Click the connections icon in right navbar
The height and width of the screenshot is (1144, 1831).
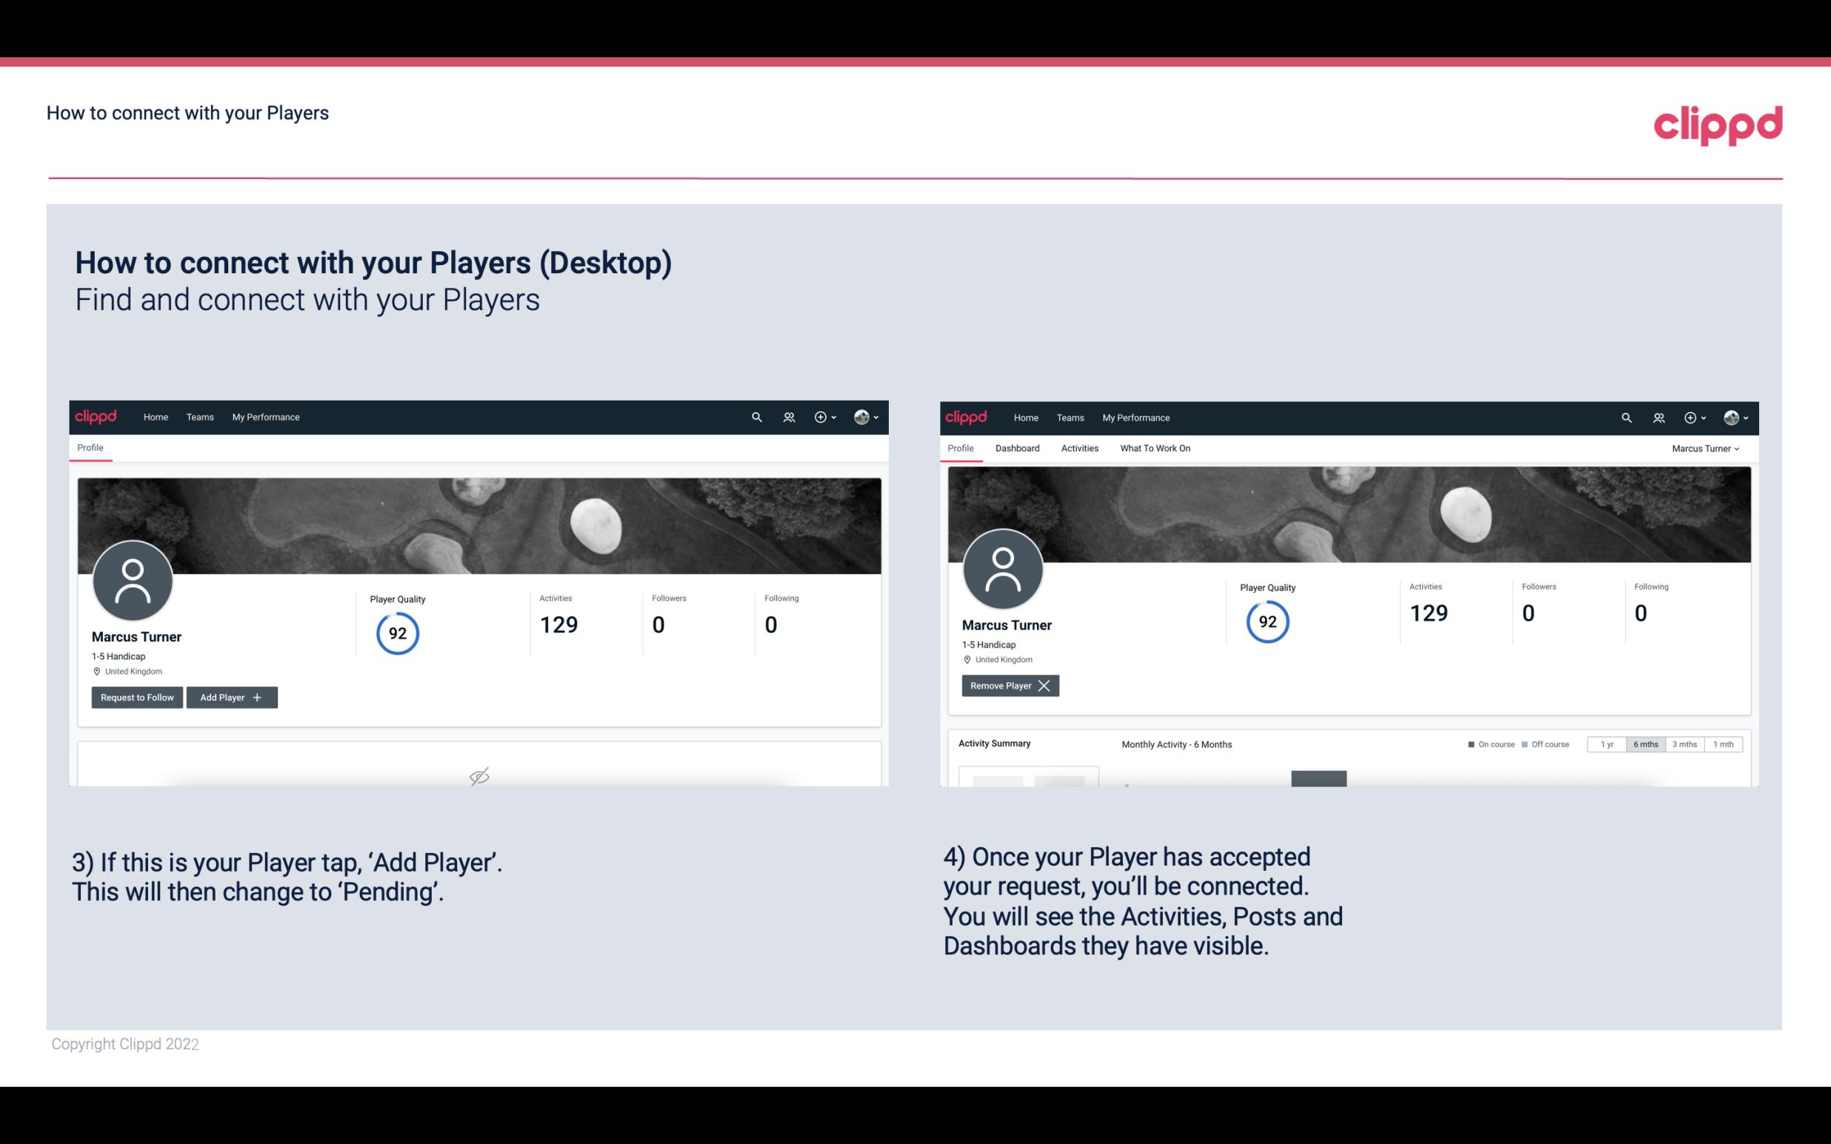(x=1658, y=416)
